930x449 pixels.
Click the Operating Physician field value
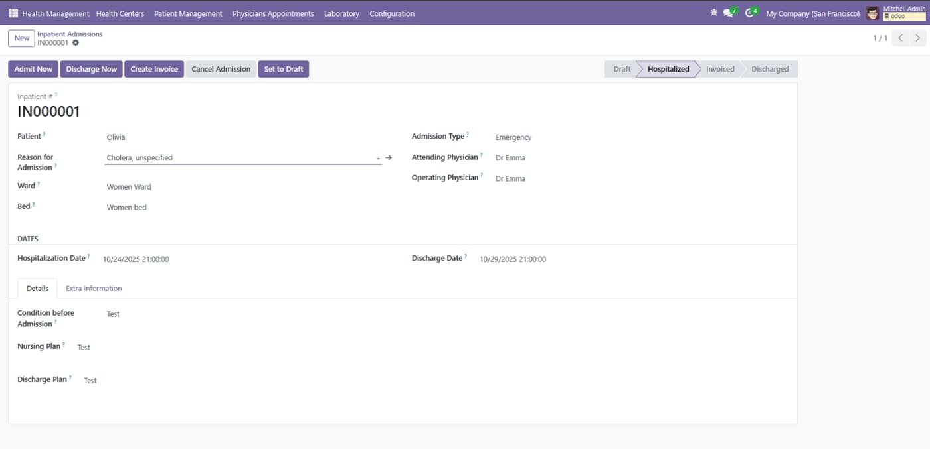click(x=510, y=178)
